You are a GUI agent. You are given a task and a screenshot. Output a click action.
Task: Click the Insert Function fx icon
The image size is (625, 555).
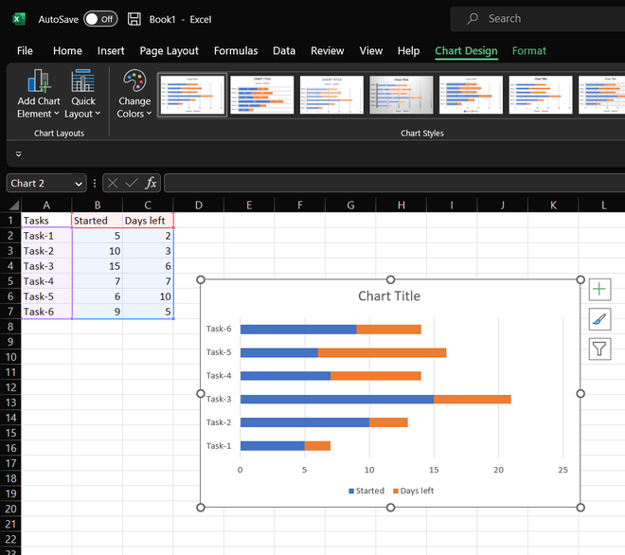pyautogui.click(x=151, y=183)
